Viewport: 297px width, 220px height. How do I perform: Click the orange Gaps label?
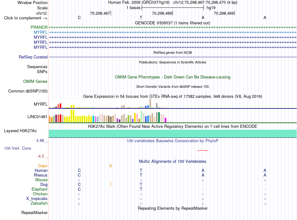[43, 166]
